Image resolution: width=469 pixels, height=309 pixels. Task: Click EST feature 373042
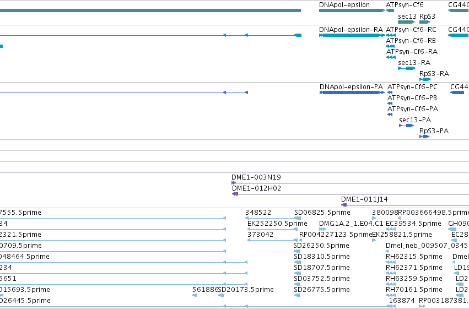(x=260, y=235)
